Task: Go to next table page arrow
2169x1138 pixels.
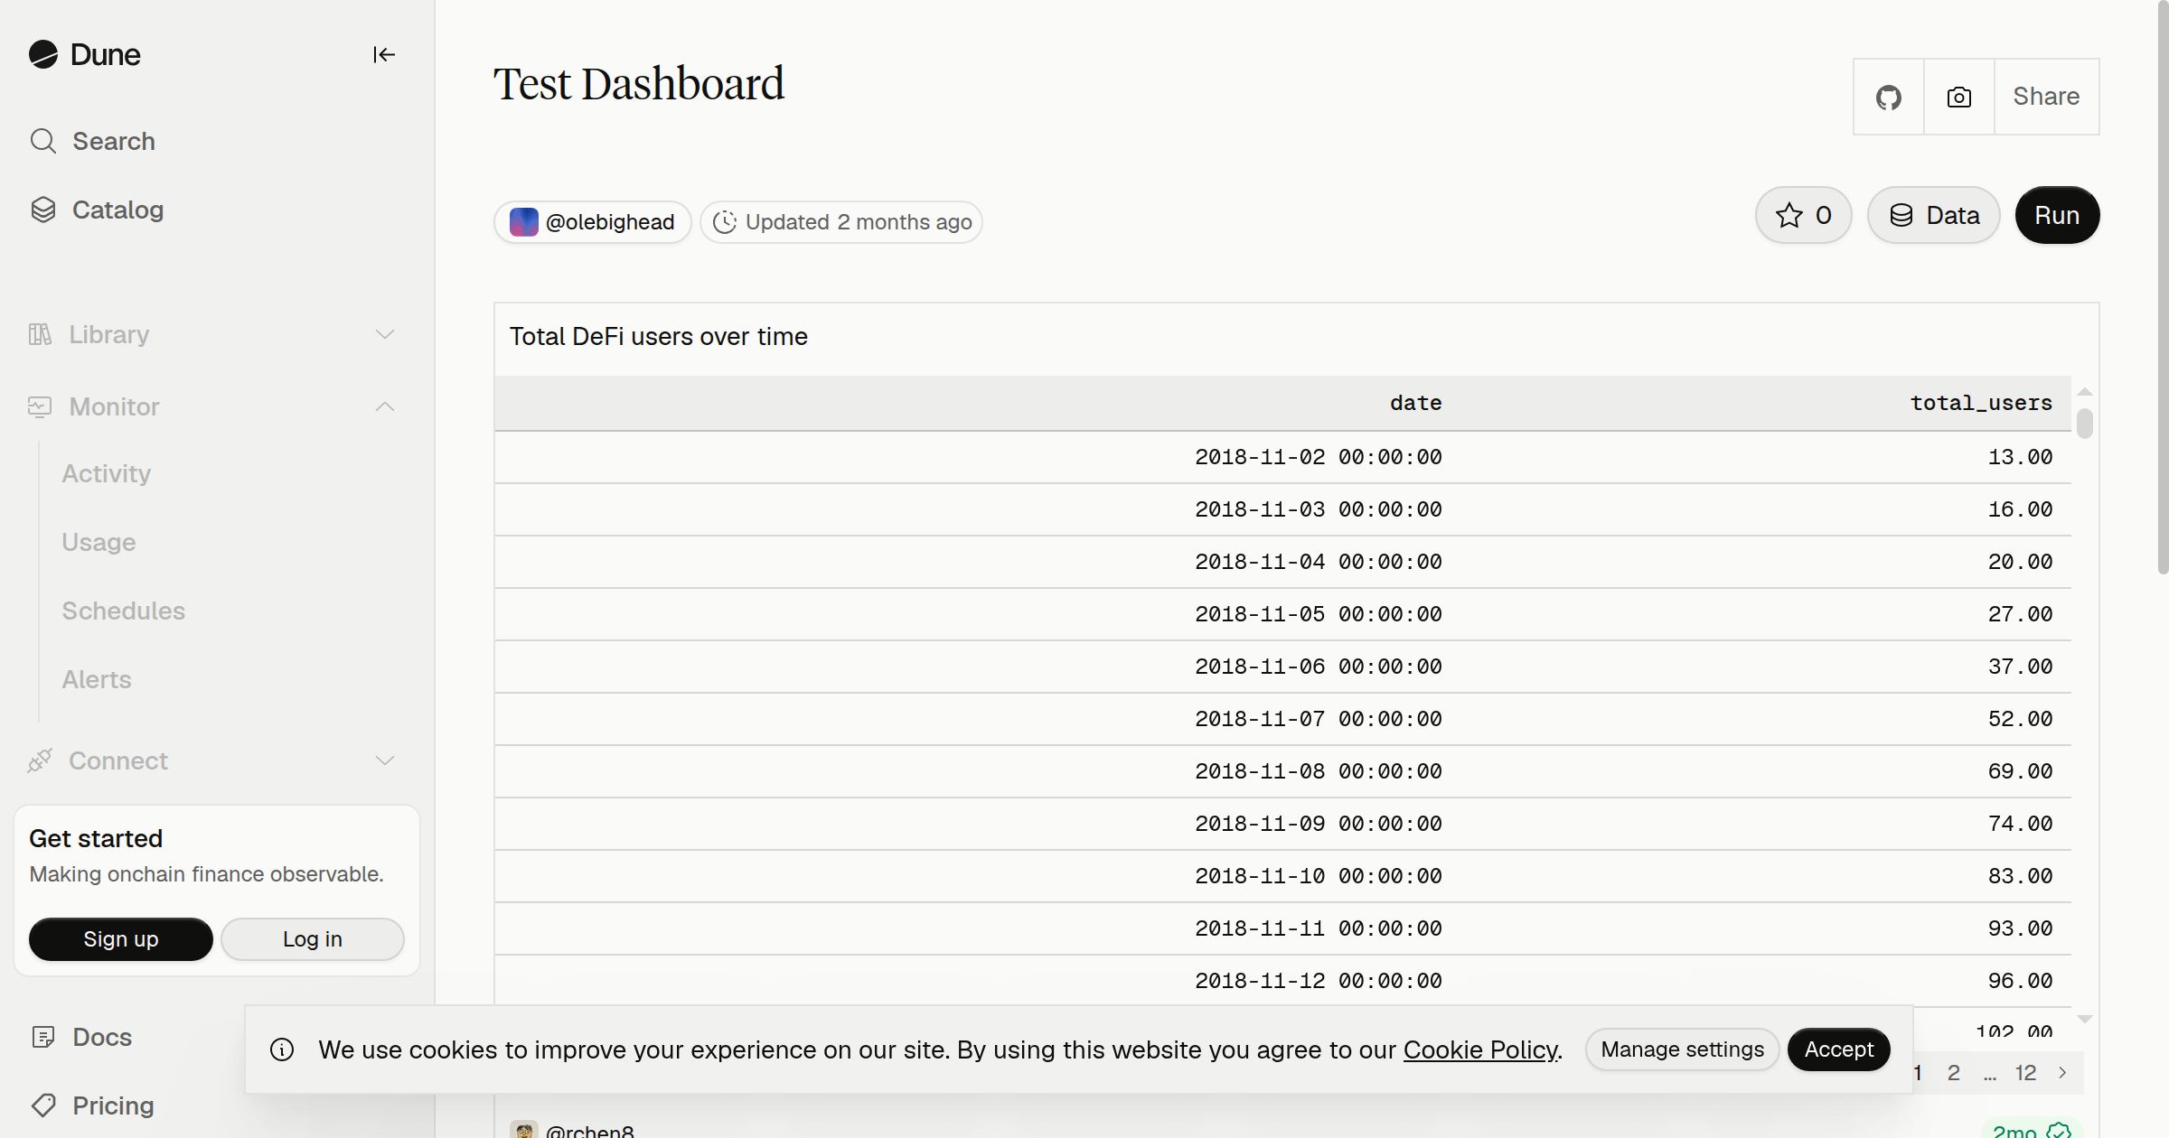Action: 2062,1073
